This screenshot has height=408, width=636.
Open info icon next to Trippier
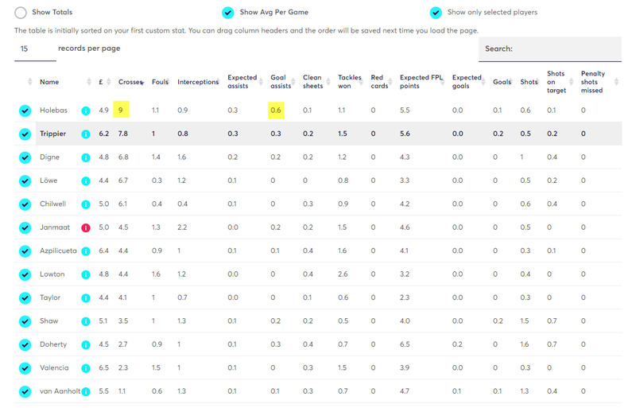[86, 134]
